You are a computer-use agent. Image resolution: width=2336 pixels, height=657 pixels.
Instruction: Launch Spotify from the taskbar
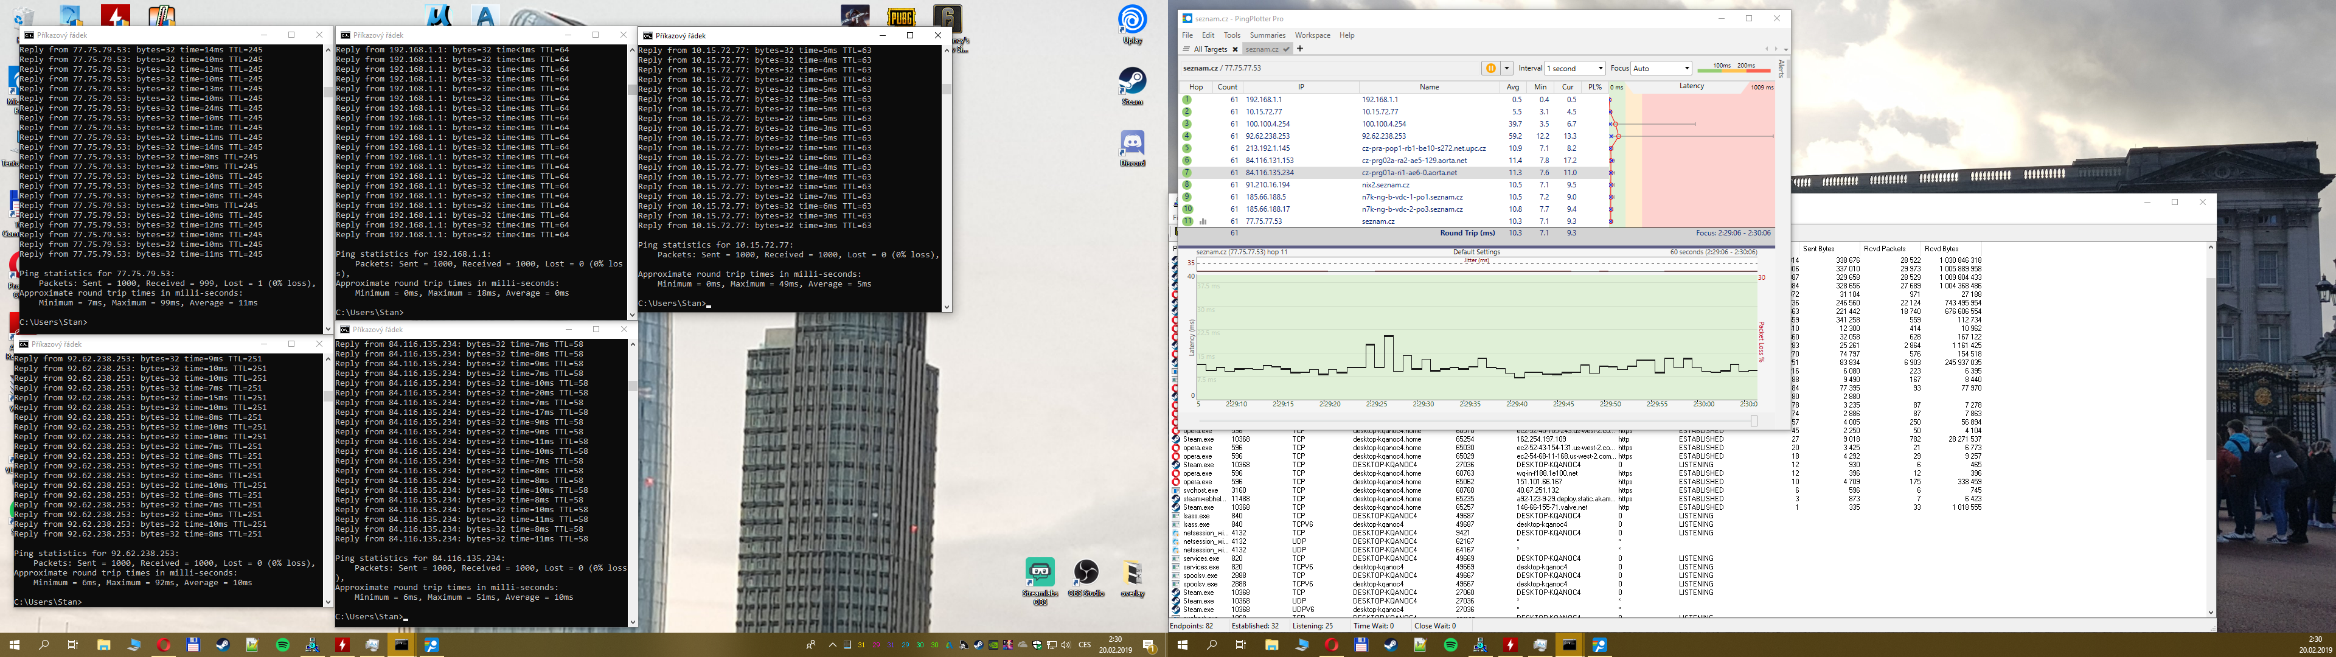pyautogui.click(x=282, y=645)
